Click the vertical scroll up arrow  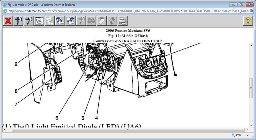coord(251,45)
